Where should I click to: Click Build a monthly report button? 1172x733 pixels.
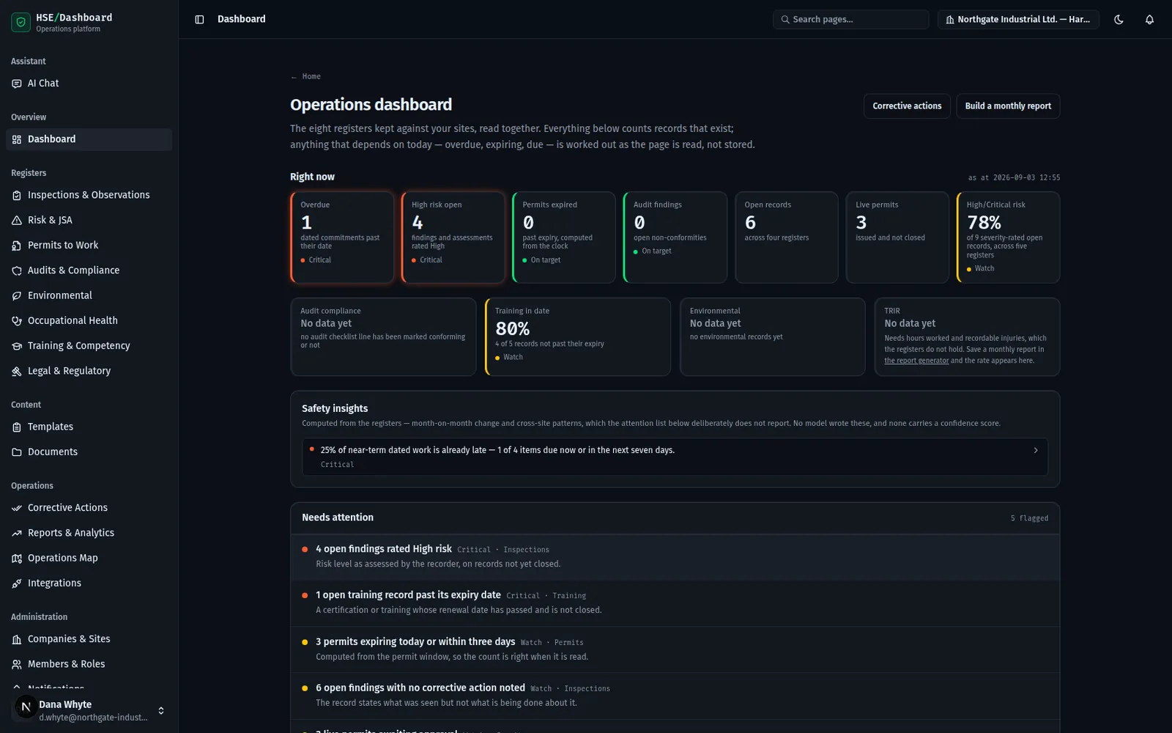point(1008,106)
